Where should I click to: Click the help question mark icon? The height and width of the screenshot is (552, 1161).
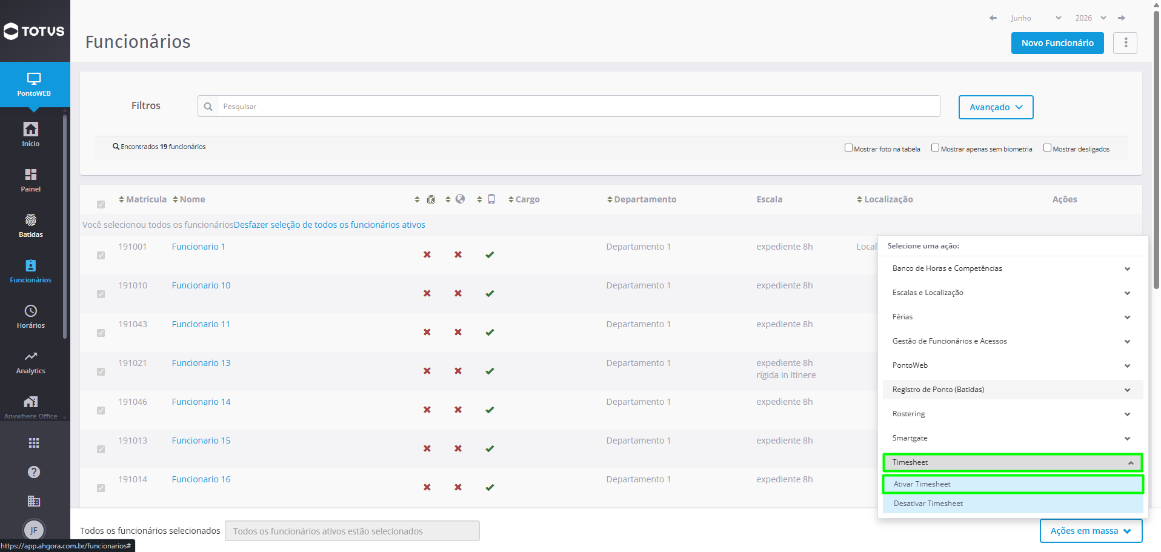[x=34, y=472]
